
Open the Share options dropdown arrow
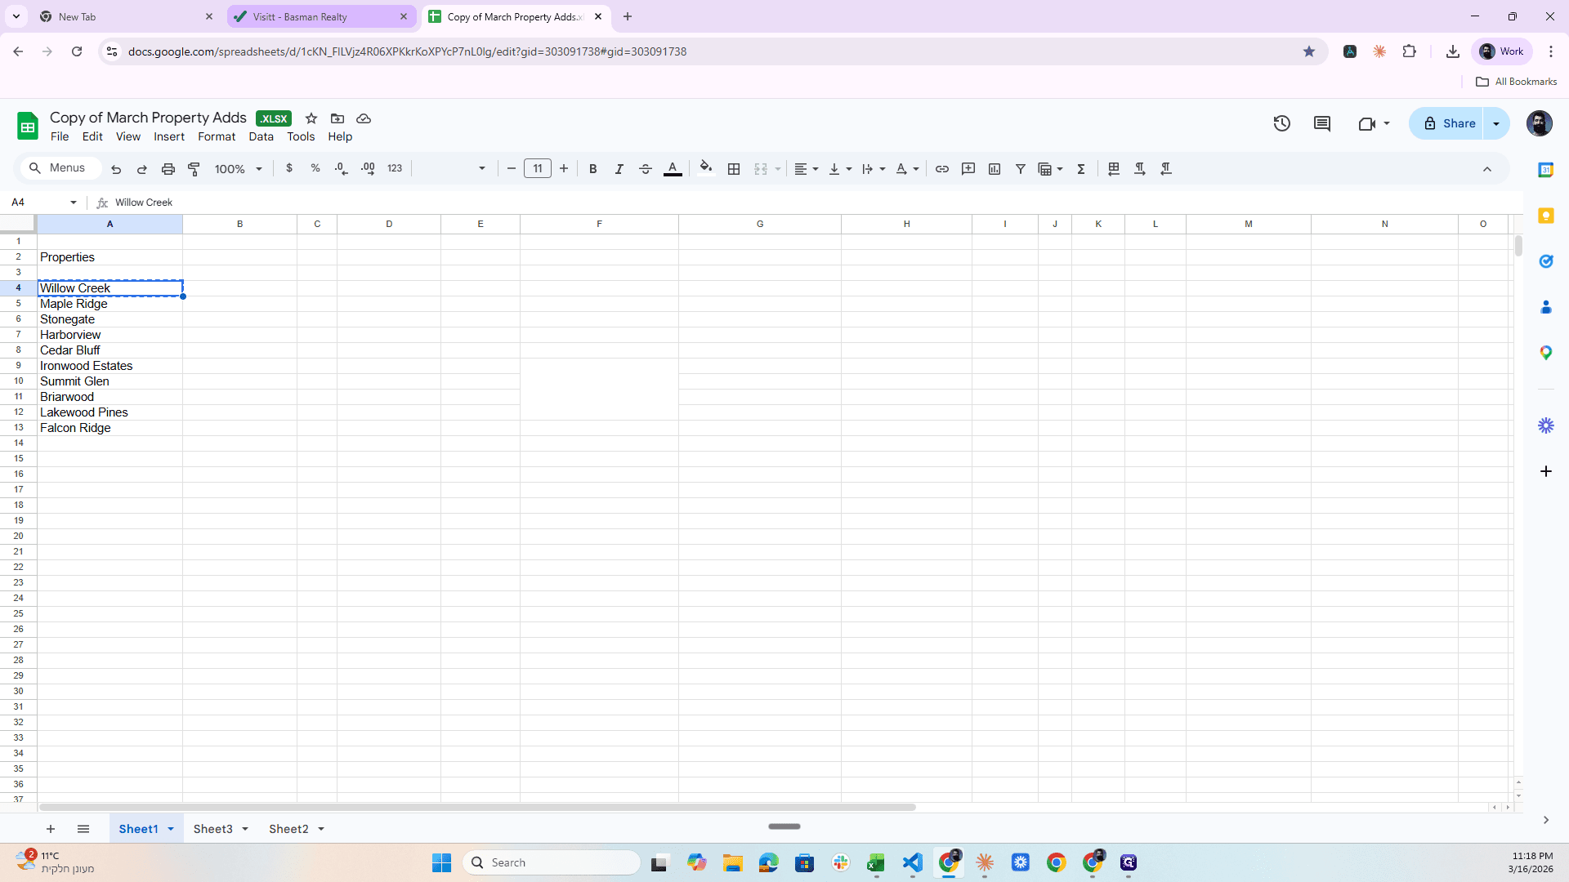pos(1496,123)
